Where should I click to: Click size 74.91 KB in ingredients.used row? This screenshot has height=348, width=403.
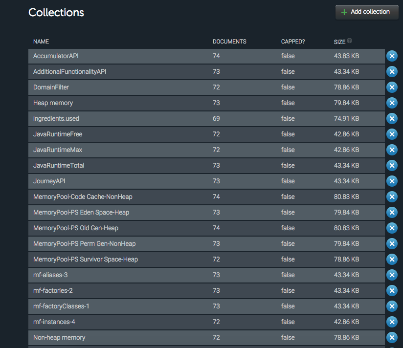coord(346,119)
